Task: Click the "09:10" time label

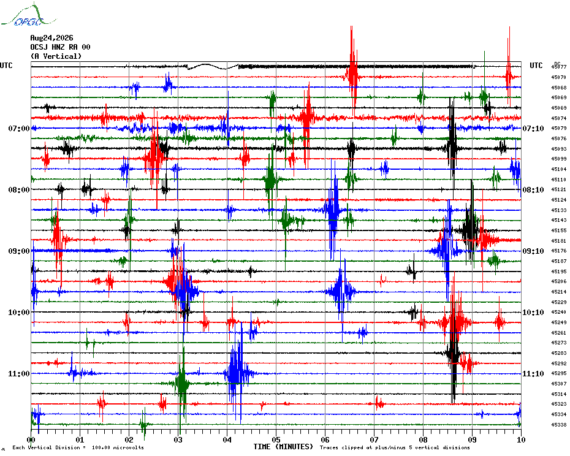Action: 533,251
